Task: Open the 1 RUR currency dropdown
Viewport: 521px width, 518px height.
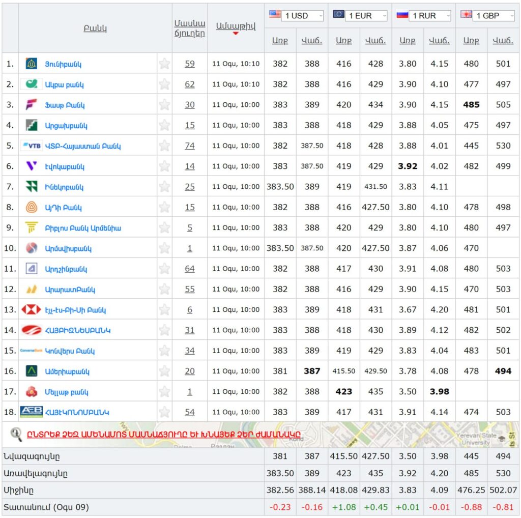Action: [430, 16]
